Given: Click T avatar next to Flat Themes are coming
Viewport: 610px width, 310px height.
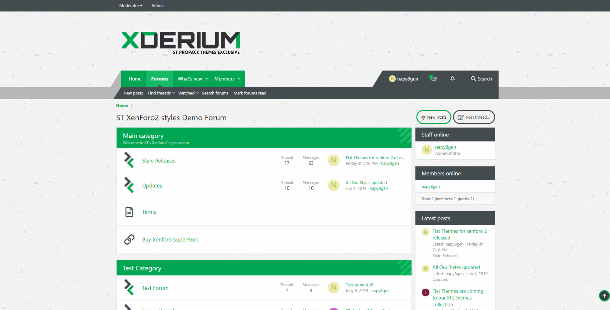Looking at the screenshot, I should tap(425, 293).
